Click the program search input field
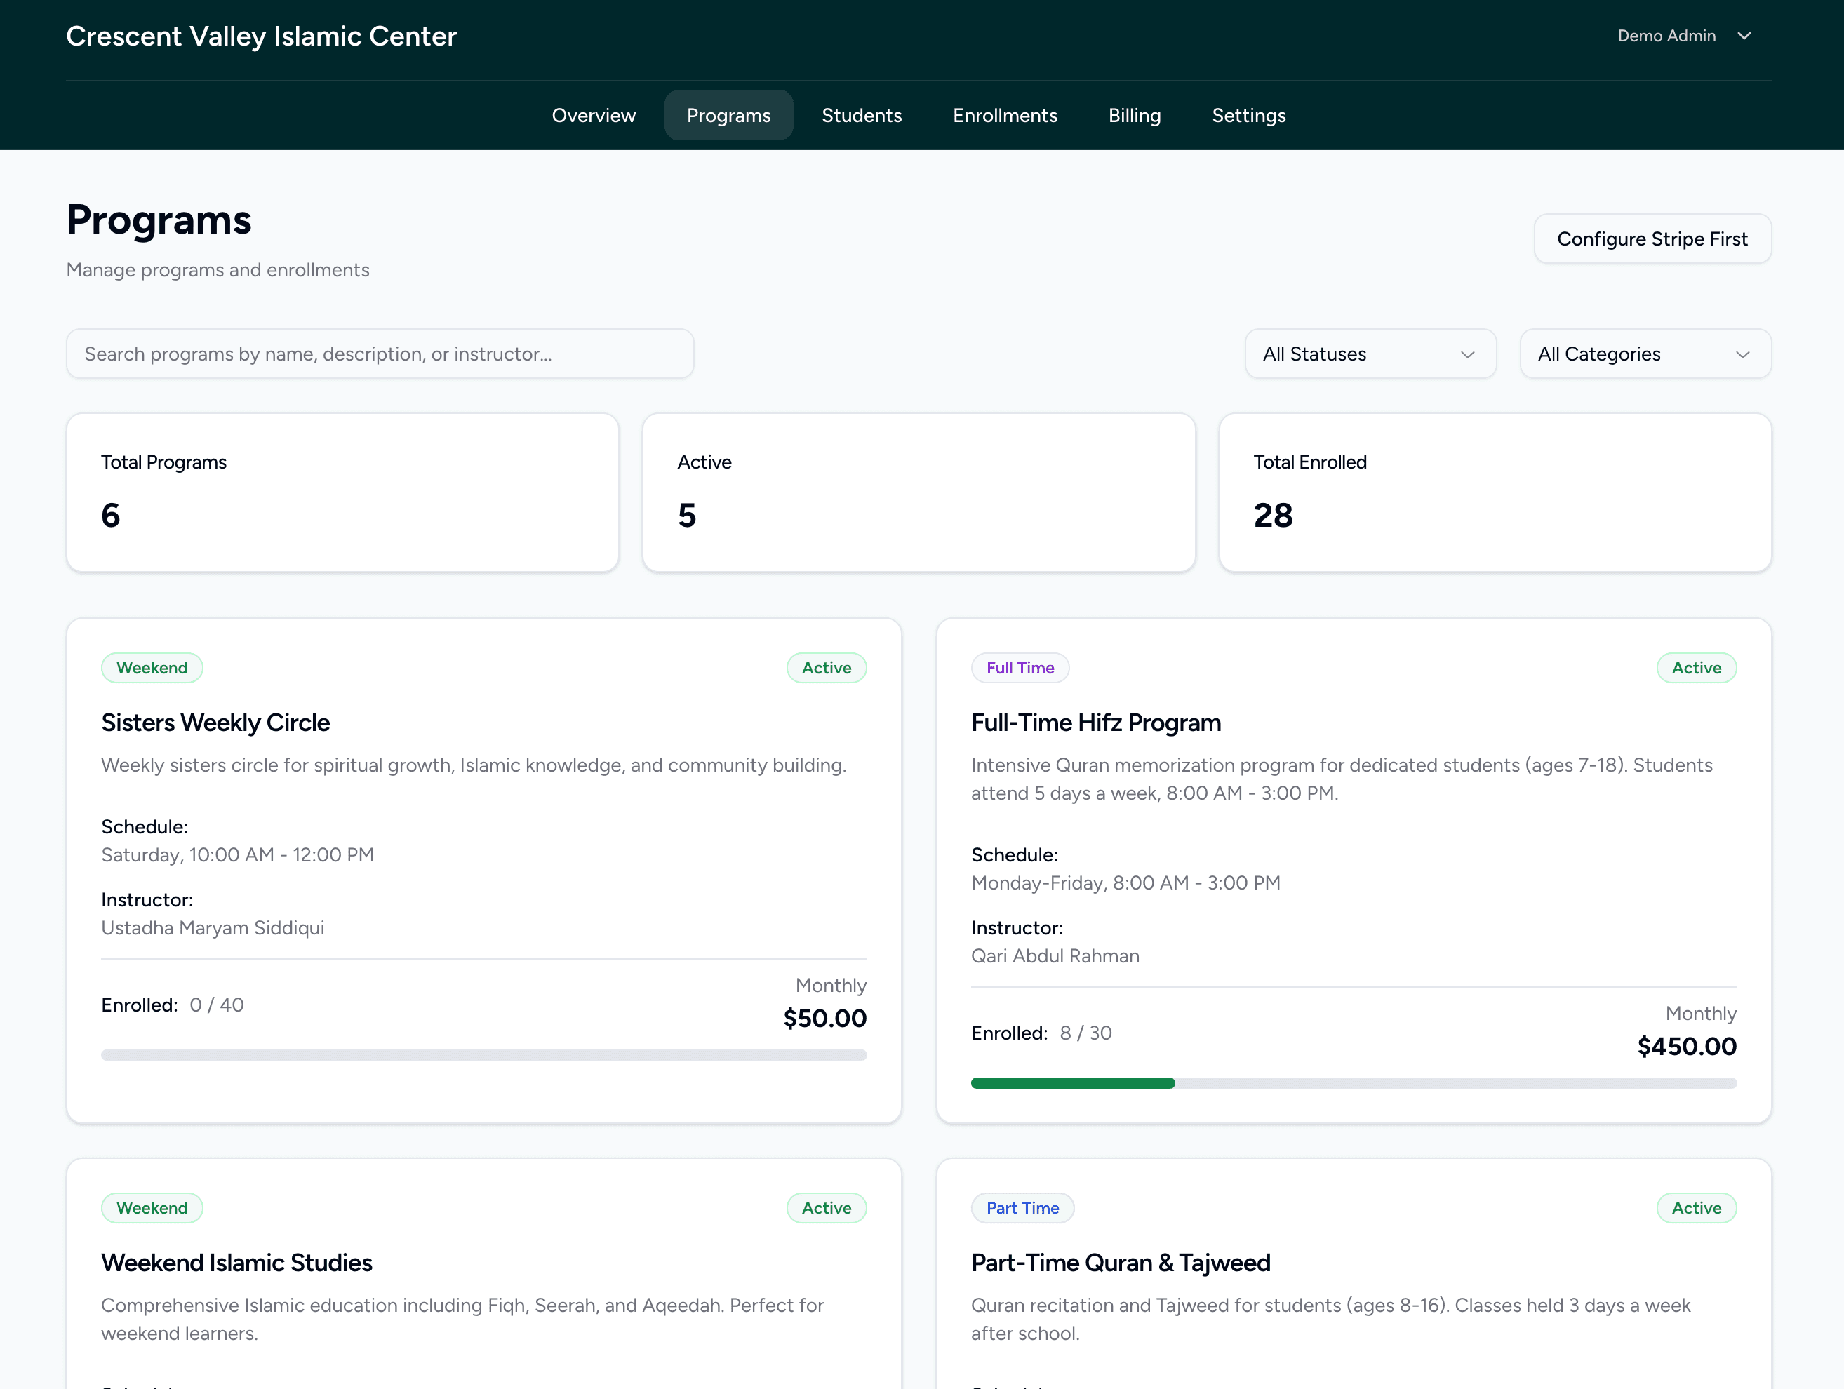 coord(380,354)
